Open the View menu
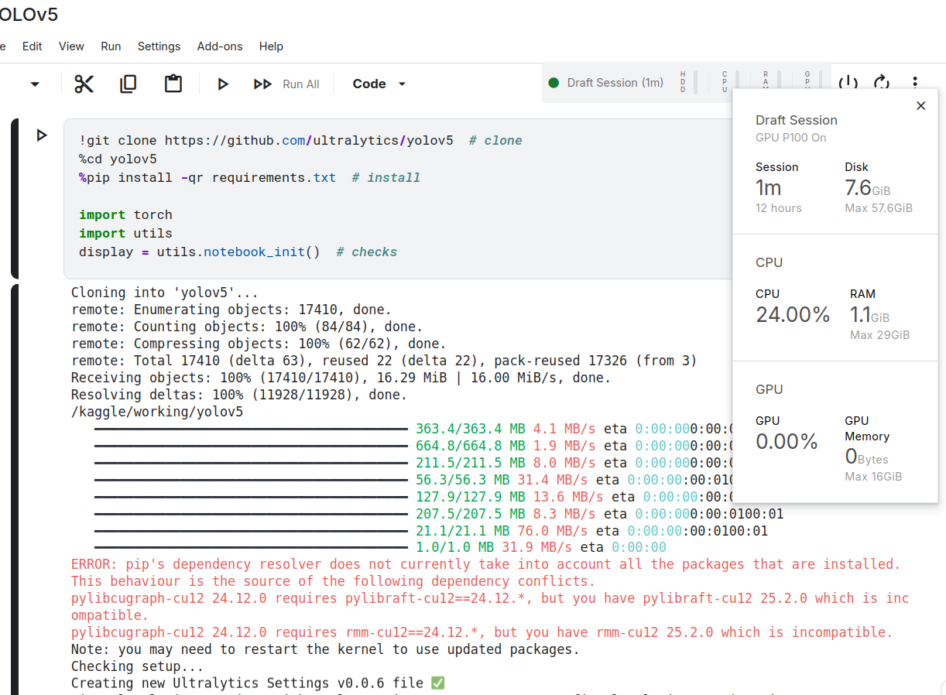The height and width of the screenshot is (695, 946). click(71, 46)
